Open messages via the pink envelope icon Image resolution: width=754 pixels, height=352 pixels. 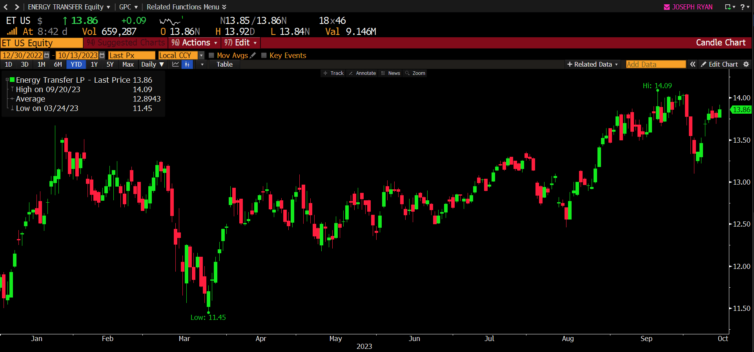coord(667,7)
